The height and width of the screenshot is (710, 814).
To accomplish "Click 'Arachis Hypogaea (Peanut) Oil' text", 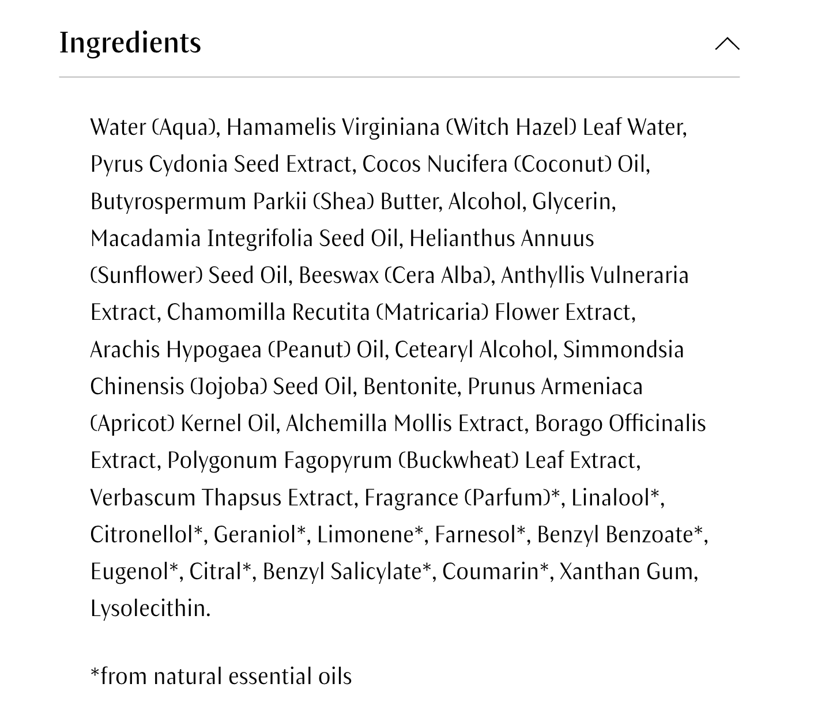I will [x=236, y=349].
